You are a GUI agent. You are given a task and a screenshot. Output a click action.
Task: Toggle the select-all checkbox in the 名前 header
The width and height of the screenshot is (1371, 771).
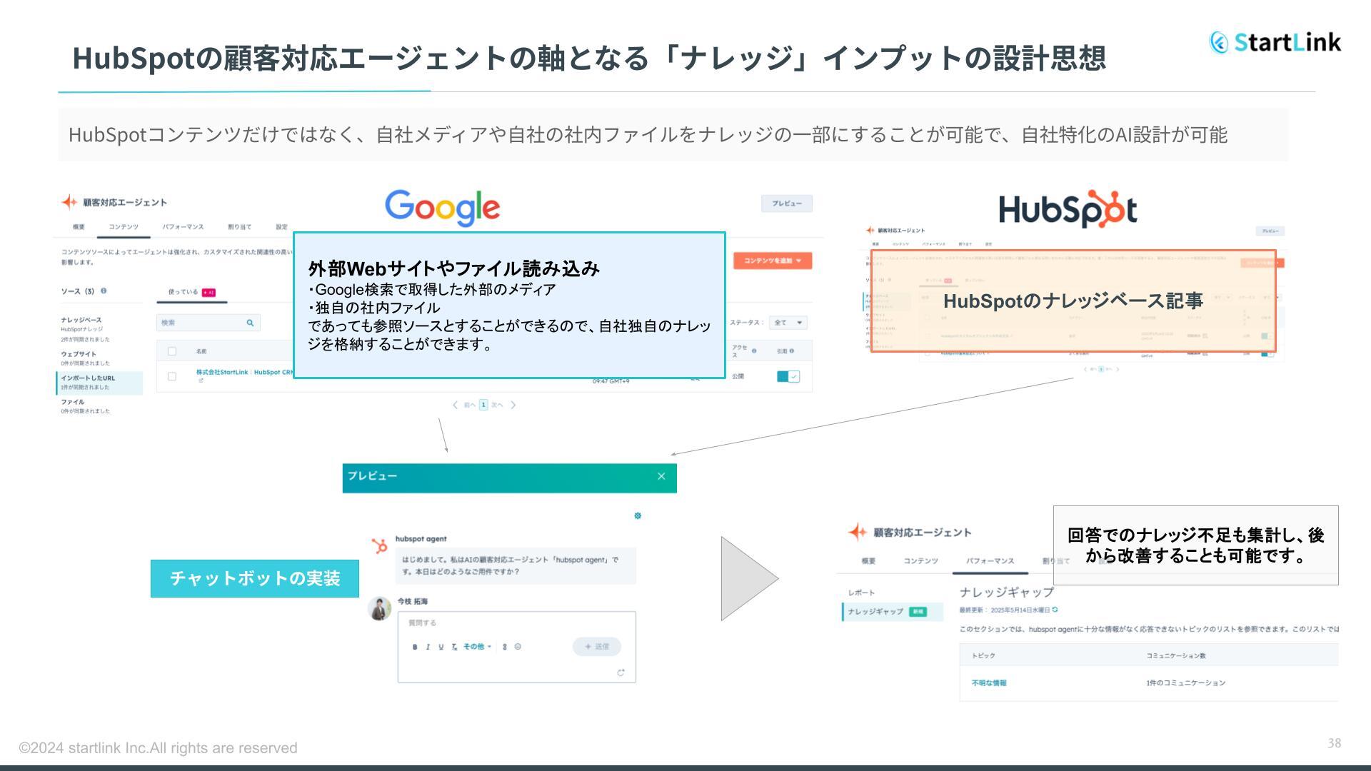click(174, 350)
